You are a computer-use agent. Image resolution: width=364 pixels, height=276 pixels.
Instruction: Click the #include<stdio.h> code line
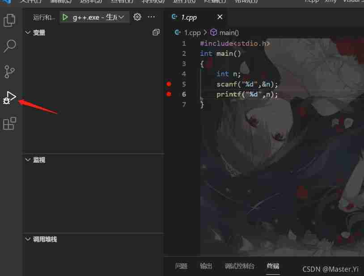[235, 43]
